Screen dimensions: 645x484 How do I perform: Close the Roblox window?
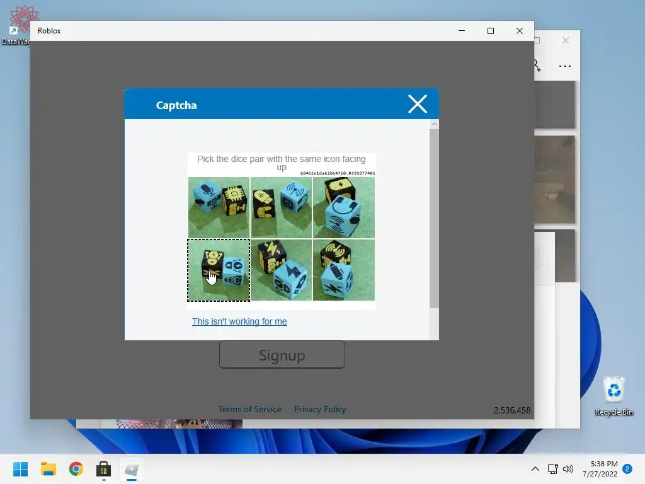pyautogui.click(x=520, y=31)
